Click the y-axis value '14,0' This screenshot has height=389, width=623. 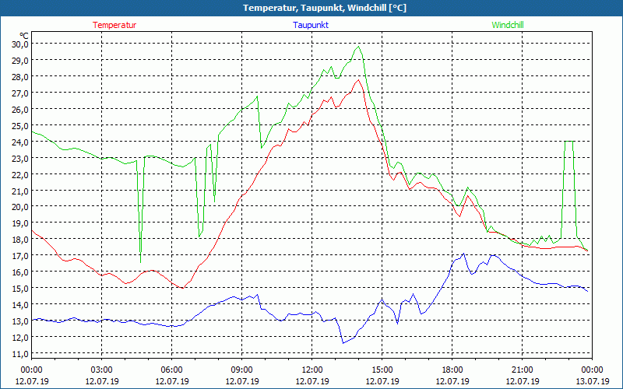(x=20, y=304)
